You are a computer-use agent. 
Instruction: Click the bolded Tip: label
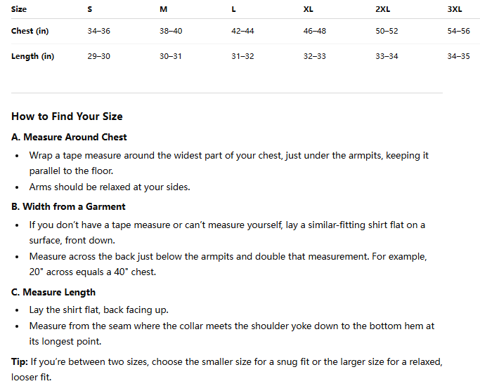pyautogui.click(x=20, y=362)
